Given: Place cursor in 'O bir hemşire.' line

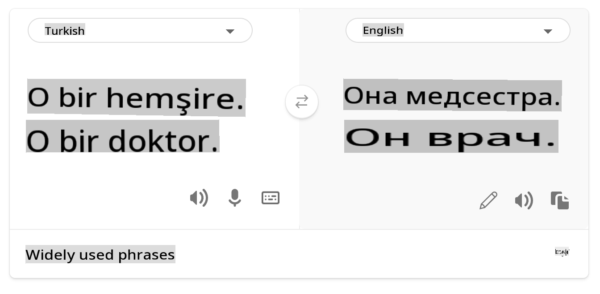Looking at the screenshot, I should (136, 98).
